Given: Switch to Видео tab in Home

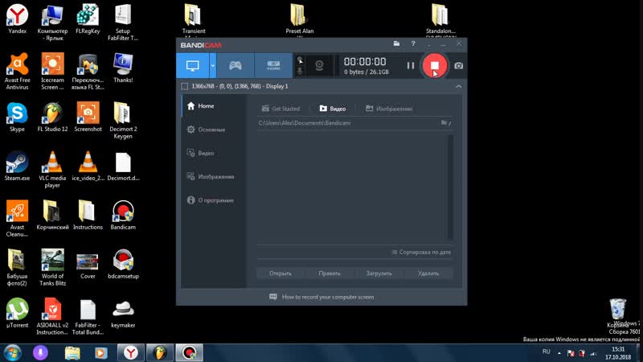Looking at the screenshot, I should 333,109.
